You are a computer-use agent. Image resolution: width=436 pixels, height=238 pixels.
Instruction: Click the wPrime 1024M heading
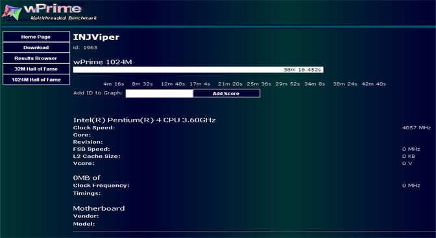click(103, 62)
